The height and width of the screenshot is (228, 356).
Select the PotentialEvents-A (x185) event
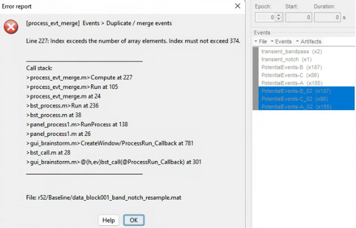[292, 83]
